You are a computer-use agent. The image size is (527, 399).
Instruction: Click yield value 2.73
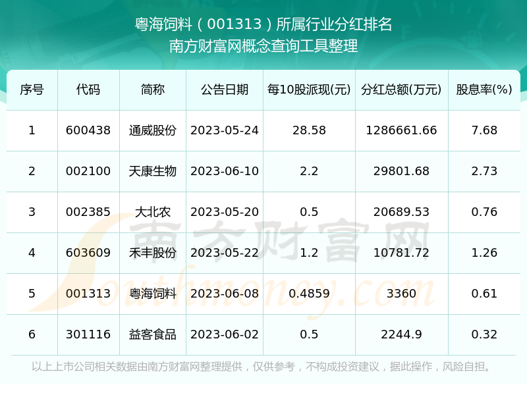point(484,171)
